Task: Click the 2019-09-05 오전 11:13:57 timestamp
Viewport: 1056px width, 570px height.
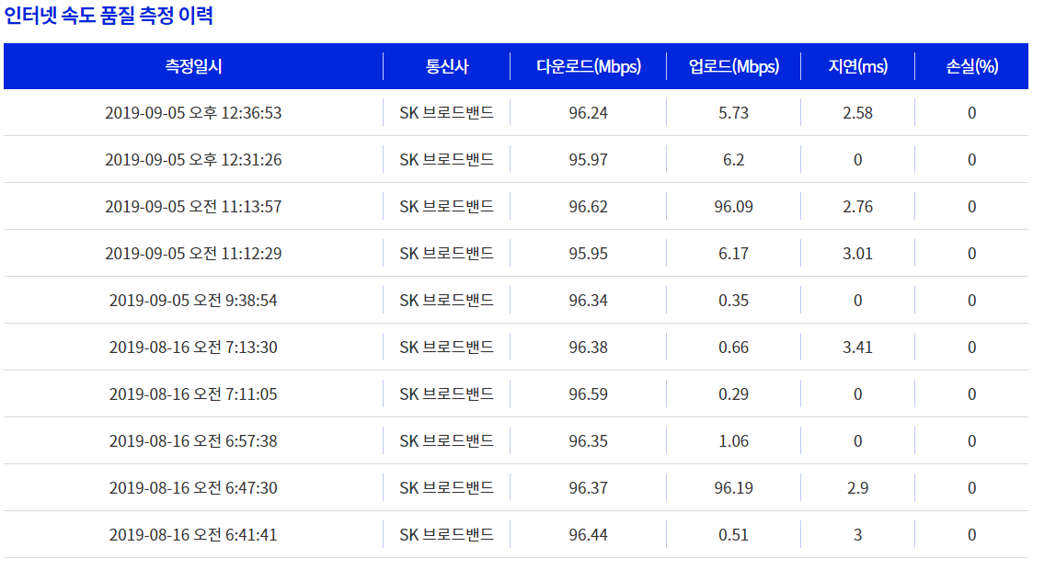Action: click(x=193, y=207)
